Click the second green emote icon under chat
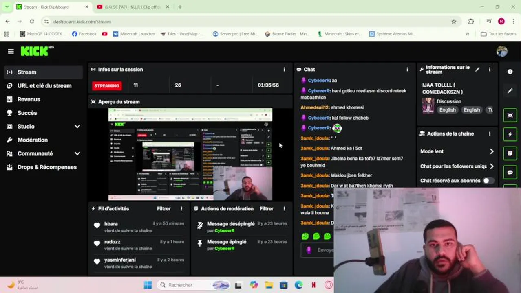 (316, 236)
